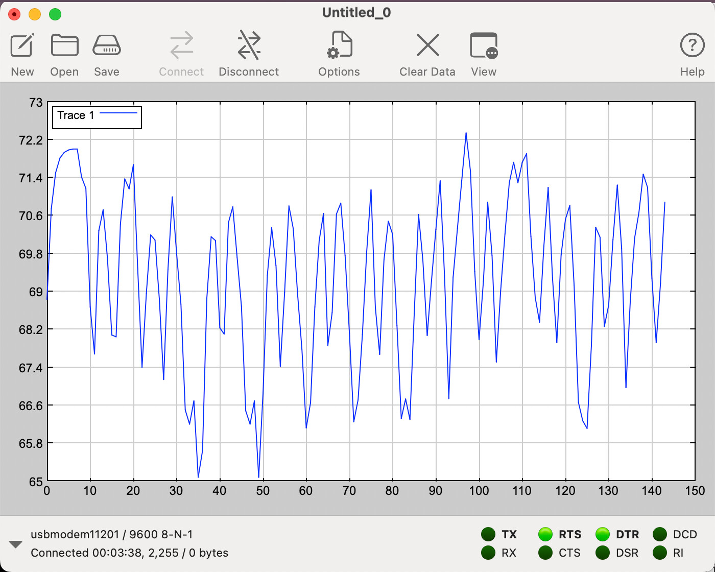Click the RI status indicator light
Image resolution: width=715 pixels, height=572 pixels.
tap(660, 553)
